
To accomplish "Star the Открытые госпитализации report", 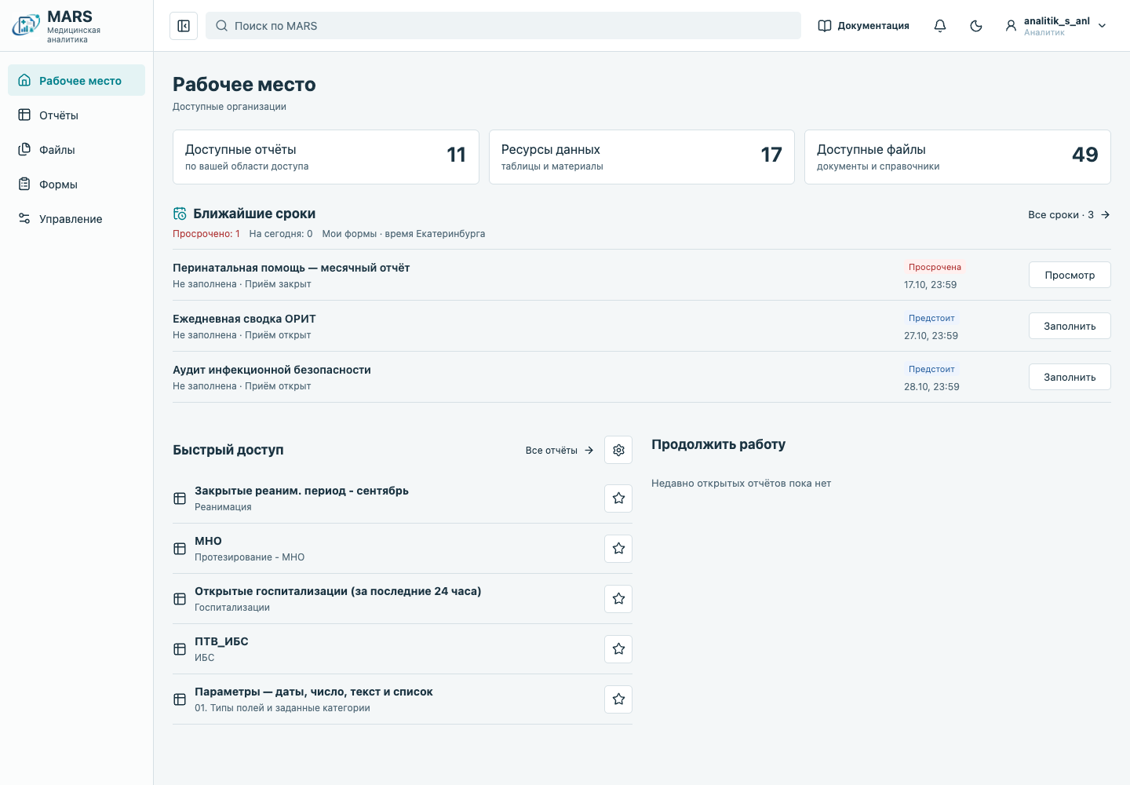I will 618,599.
